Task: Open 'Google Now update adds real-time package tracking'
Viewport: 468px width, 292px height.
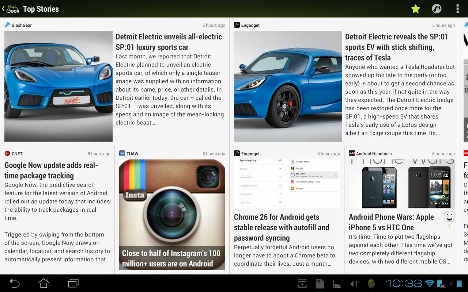Action: [x=51, y=170]
